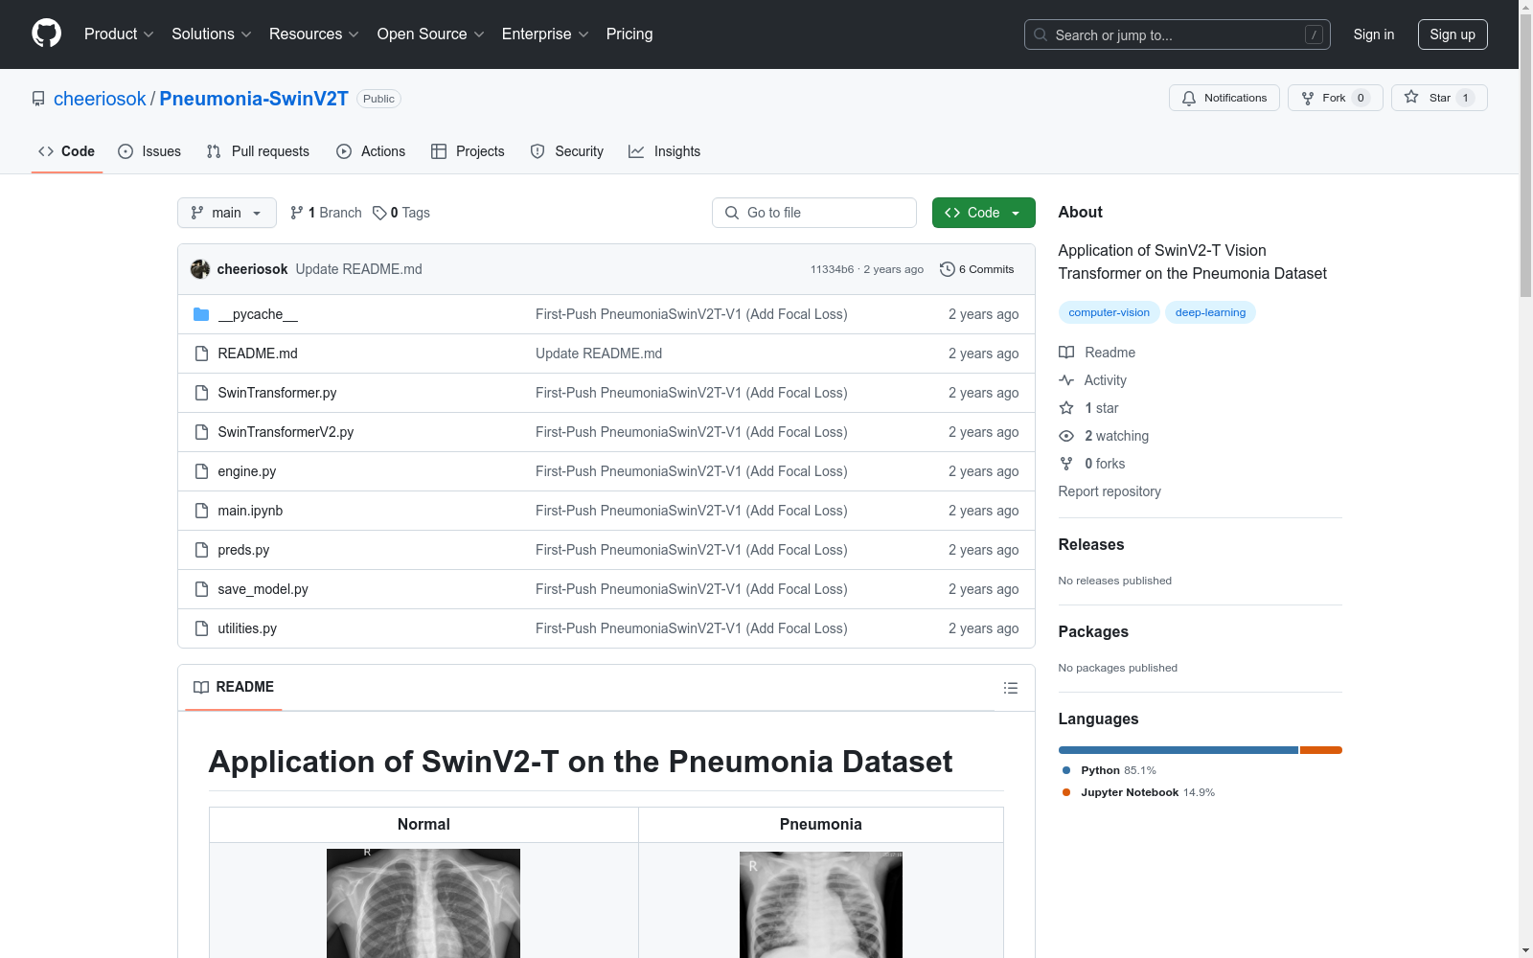Open the Actions tab
This screenshot has width=1533, height=958.
click(371, 151)
